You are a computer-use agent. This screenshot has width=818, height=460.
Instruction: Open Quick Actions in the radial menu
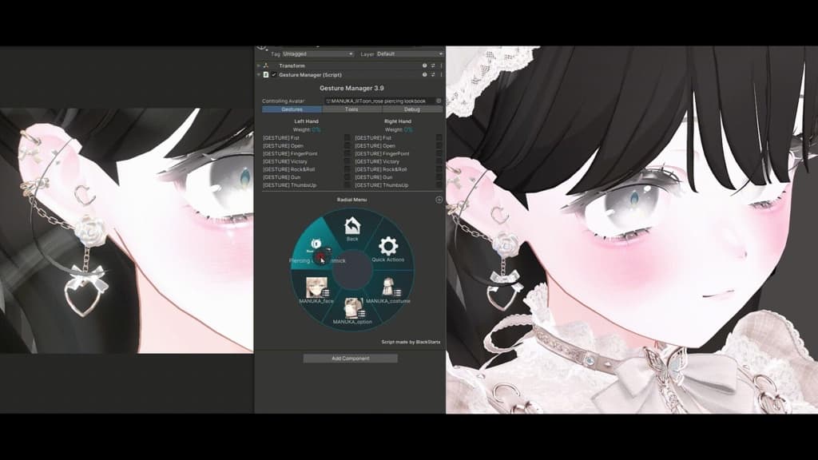[387, 249]
